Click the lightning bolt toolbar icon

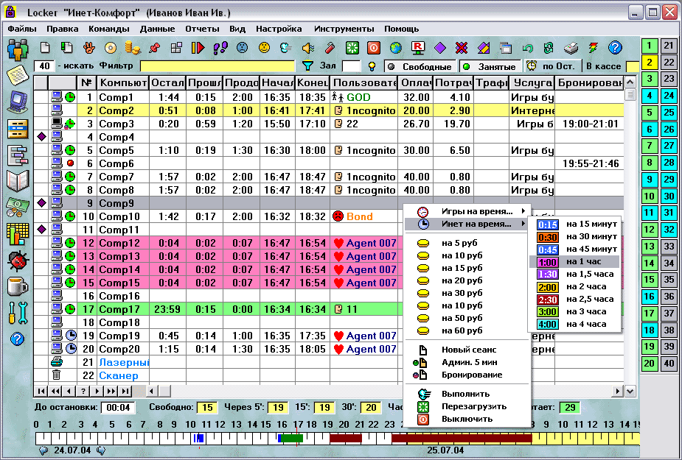coord(594,48)
